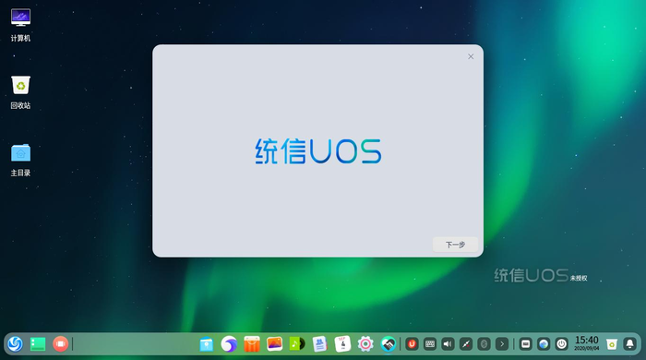The image size is (646, 360).
Task: Open the blue file manager in dock
Action: click(x=207, y=344)
